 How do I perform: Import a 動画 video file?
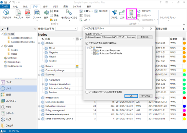[x=54, y=11]
